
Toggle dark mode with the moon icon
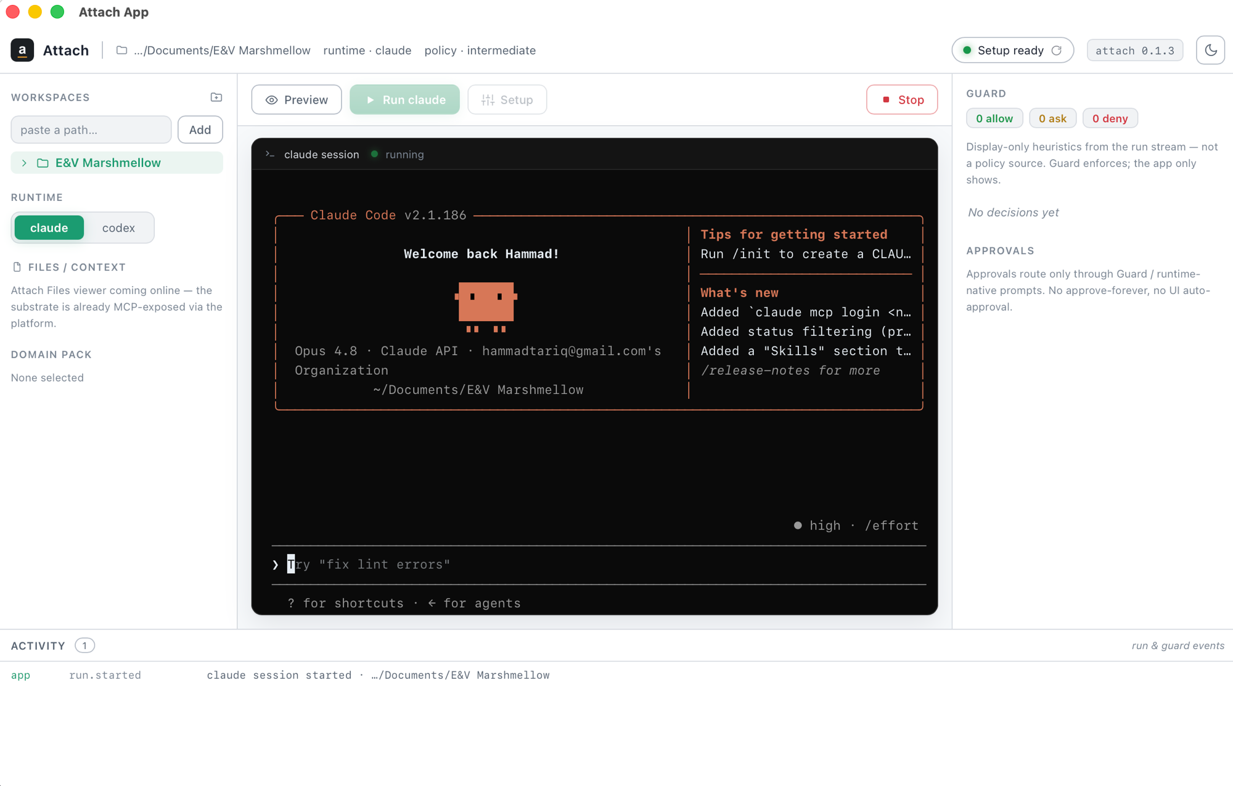pyautogui.click(x=1210, y=50)
